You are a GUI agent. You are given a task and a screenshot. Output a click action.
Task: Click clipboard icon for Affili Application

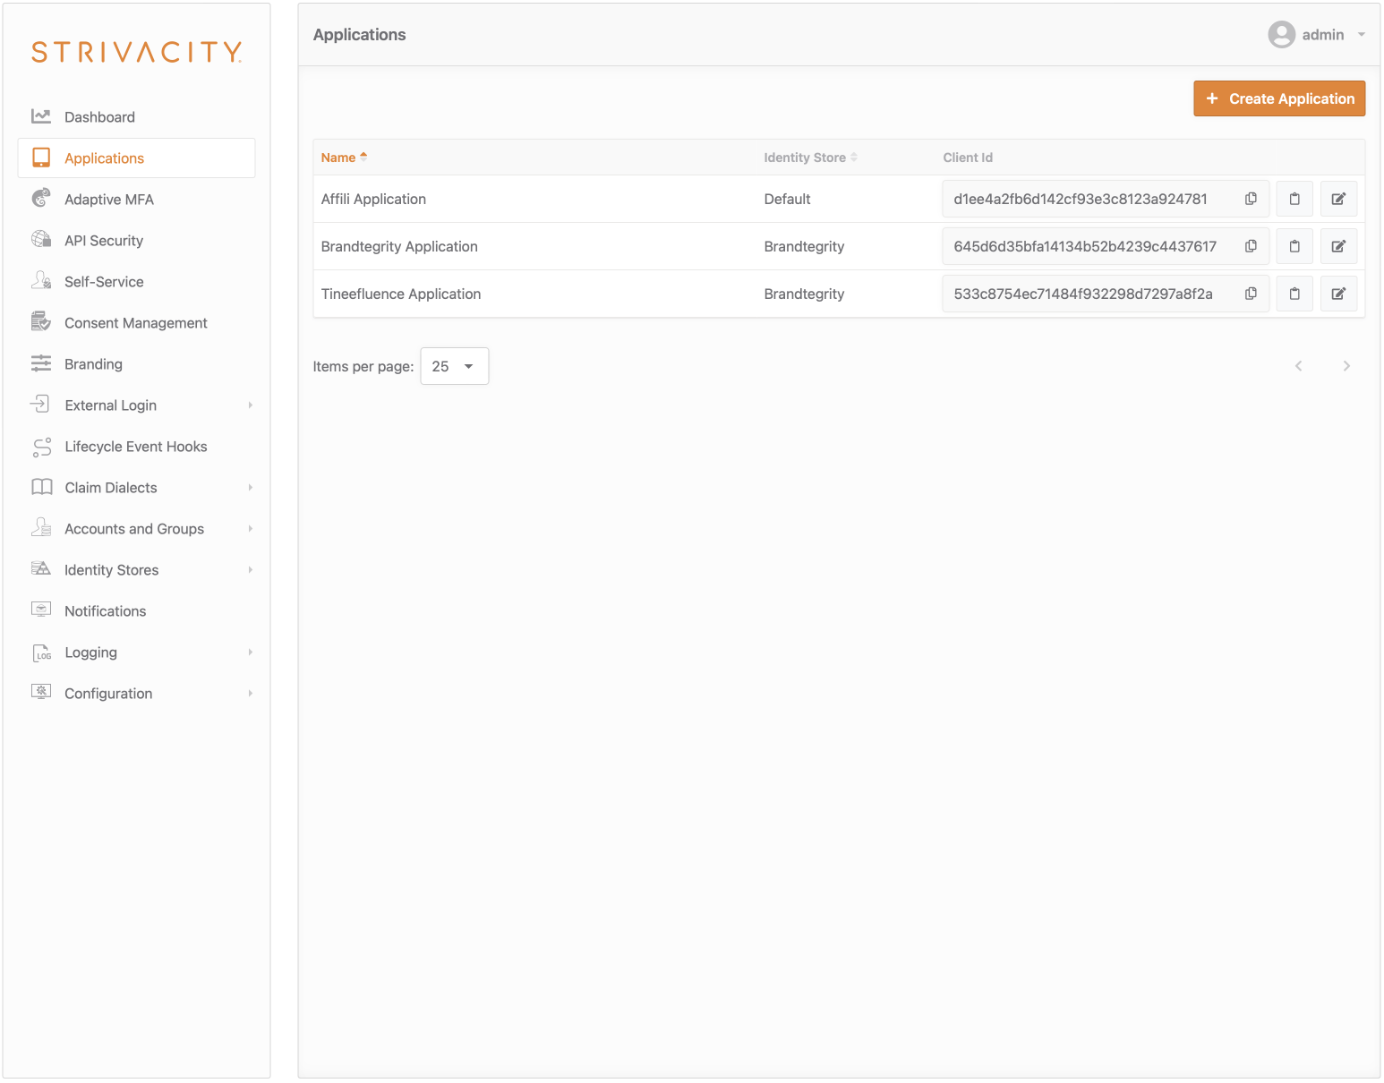click(1294, 199)
